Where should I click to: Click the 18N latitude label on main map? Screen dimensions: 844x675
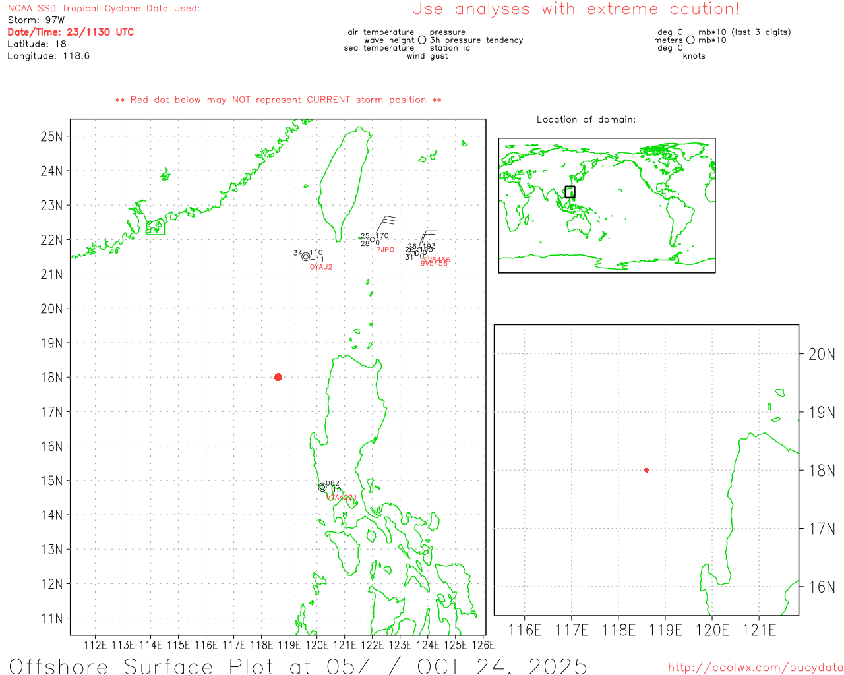click(51, 378)
